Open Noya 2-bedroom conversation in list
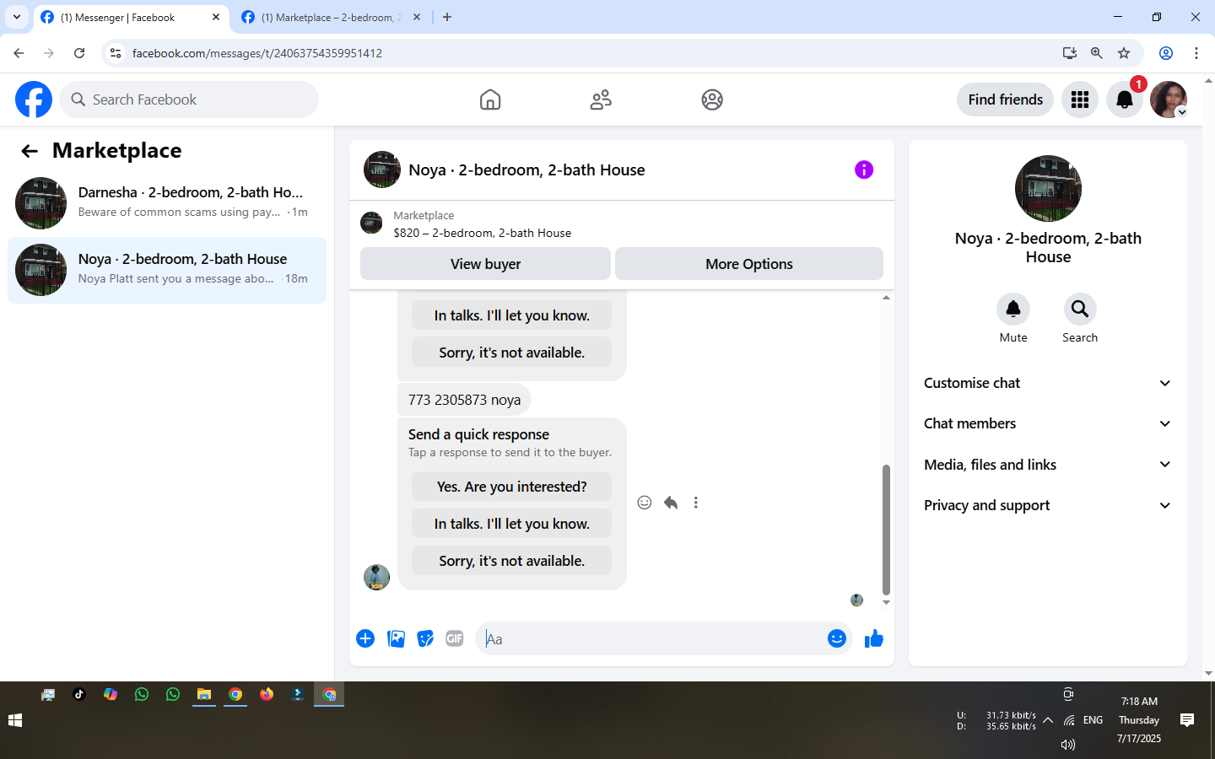 click(167, 270)
